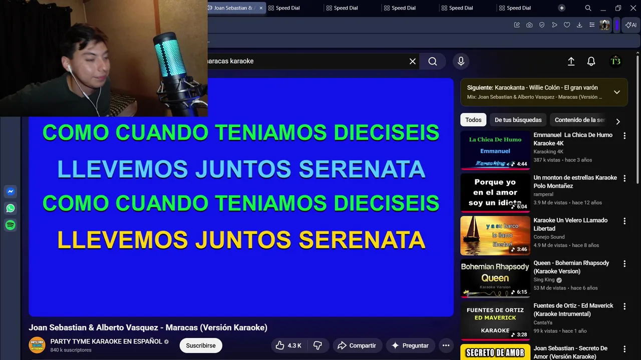Click the Bohemian Rhapsody Queen thumbnail
The width and height of the screenshot is (641, 360).
495,278
